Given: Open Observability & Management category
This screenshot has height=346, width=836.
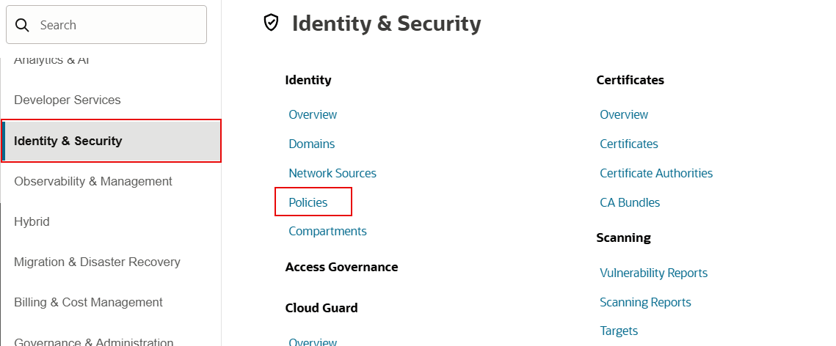Looking at the screenshot, I should [x=92, y=182].
